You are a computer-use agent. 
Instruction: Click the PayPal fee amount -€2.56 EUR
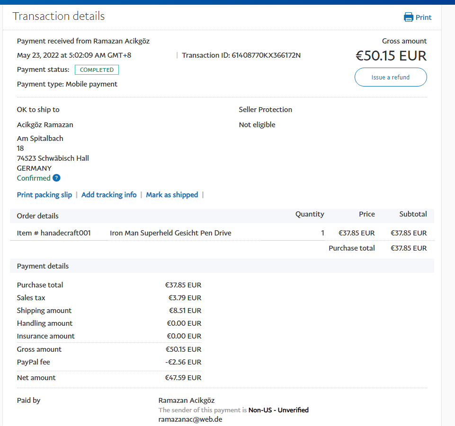[x=184, y=362]
